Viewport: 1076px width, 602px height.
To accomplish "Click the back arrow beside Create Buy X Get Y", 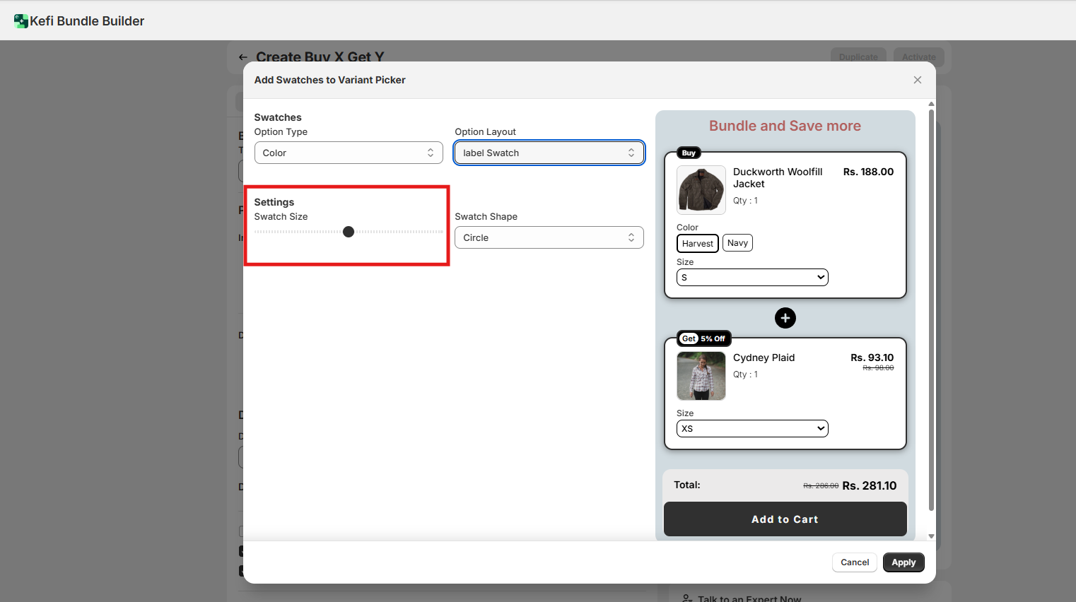I will point(242,57).
